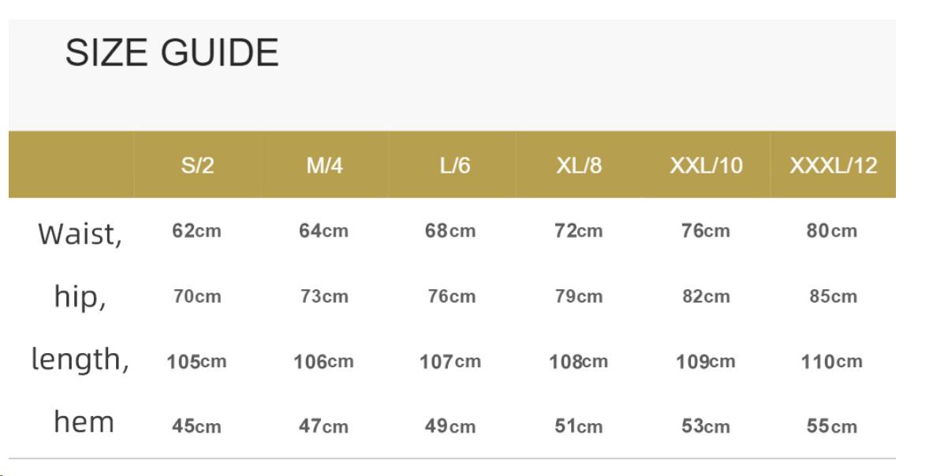Image resolution: width=933 pixels, height=476 pixels.
Task: Click the XXXL/12 size column header
Action: coord(833,165)
